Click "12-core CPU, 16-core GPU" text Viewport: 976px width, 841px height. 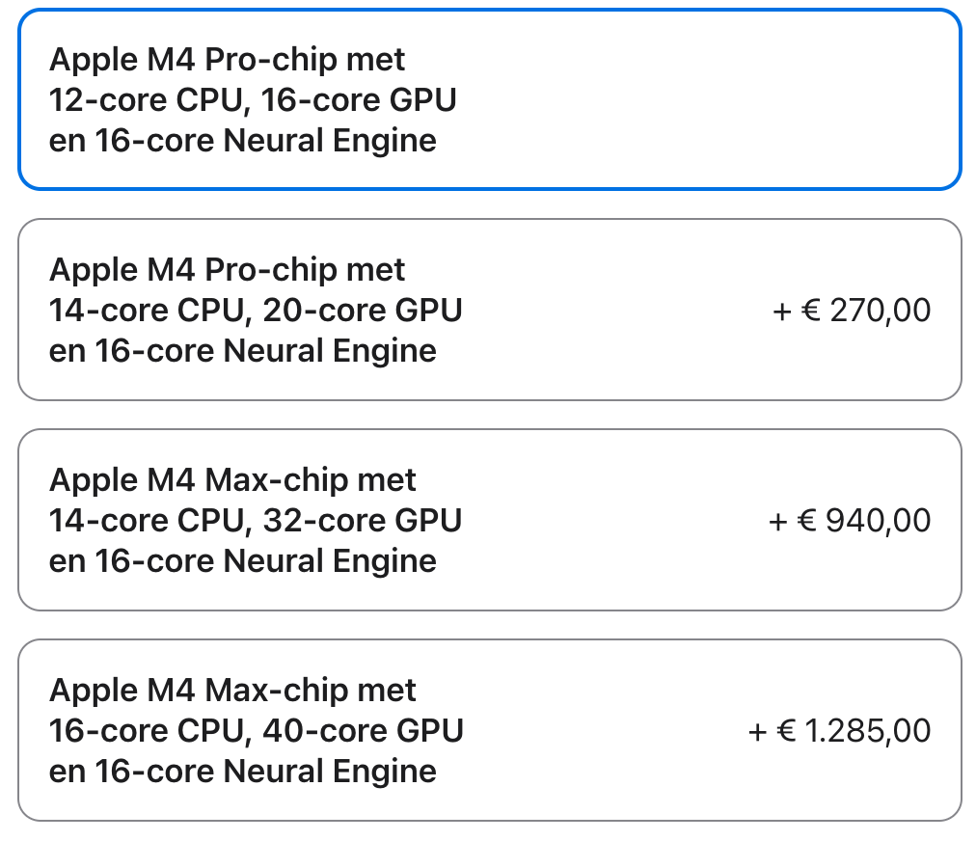click(x=253, y=100)
